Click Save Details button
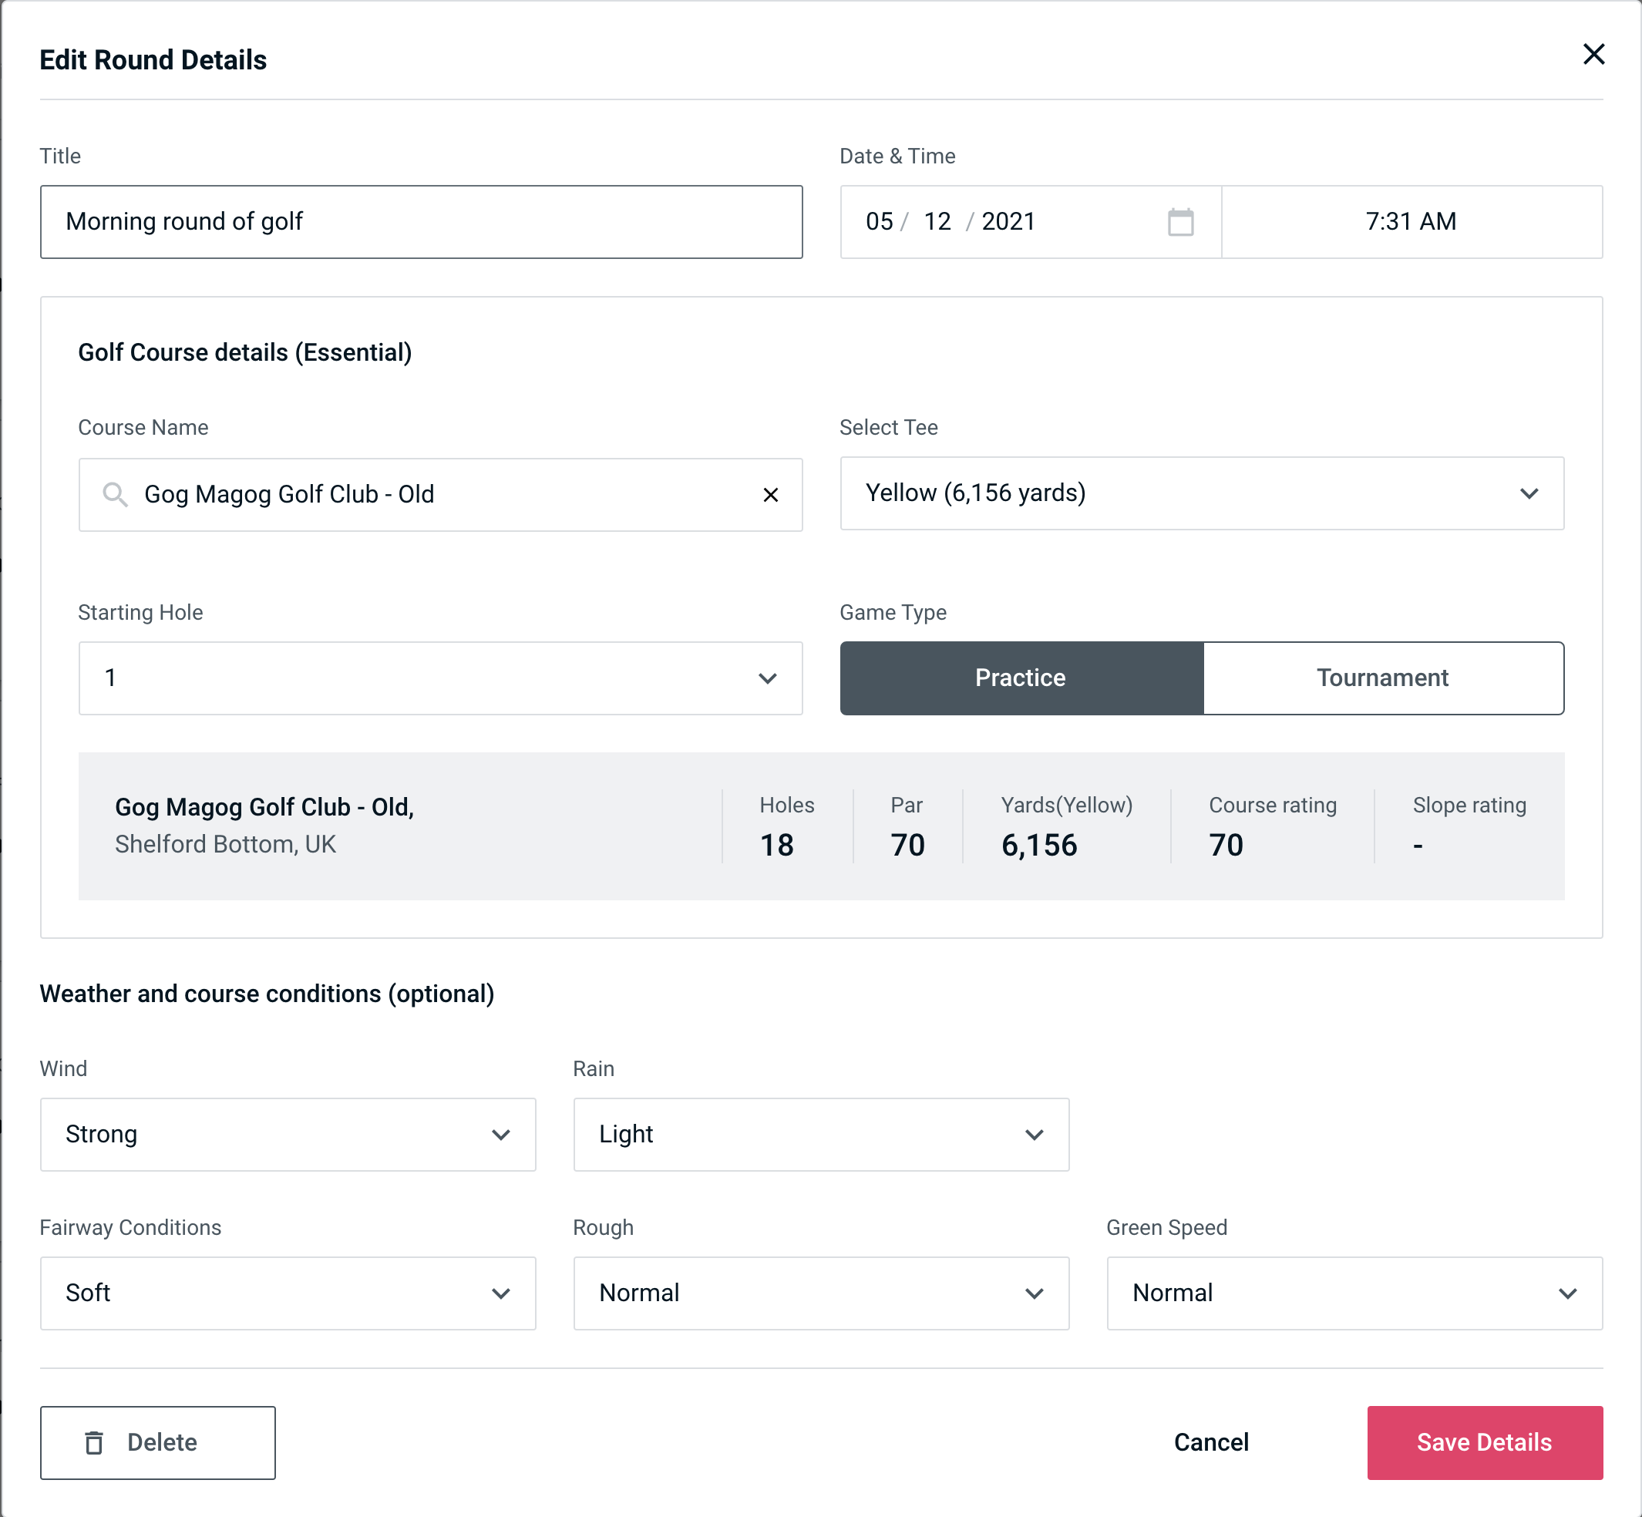Viewport: 1642px width, 1517px height. point(1483,1441)
